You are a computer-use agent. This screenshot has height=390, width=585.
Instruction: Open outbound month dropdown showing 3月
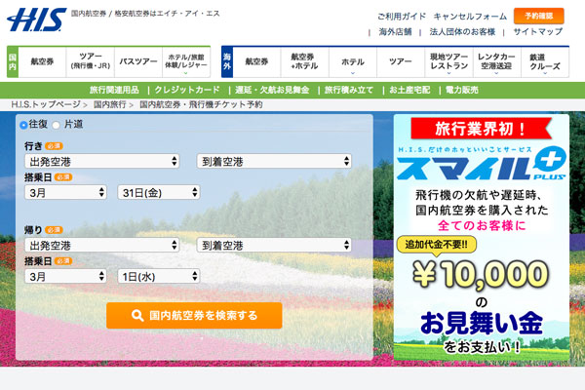pyautogui.click(x=65, y=193)
